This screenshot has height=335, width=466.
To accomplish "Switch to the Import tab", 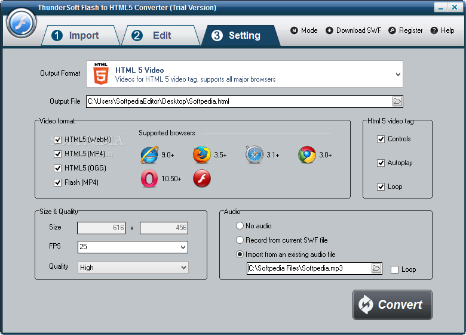I will (x=80, y=36).
